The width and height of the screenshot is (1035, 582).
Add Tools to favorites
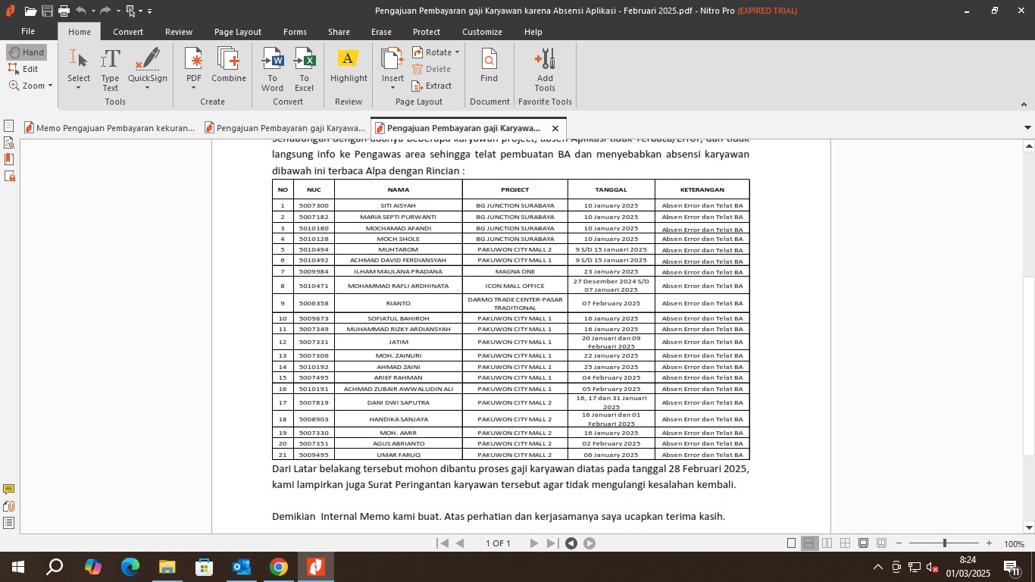pyautogui.click(x=545, y=68)
